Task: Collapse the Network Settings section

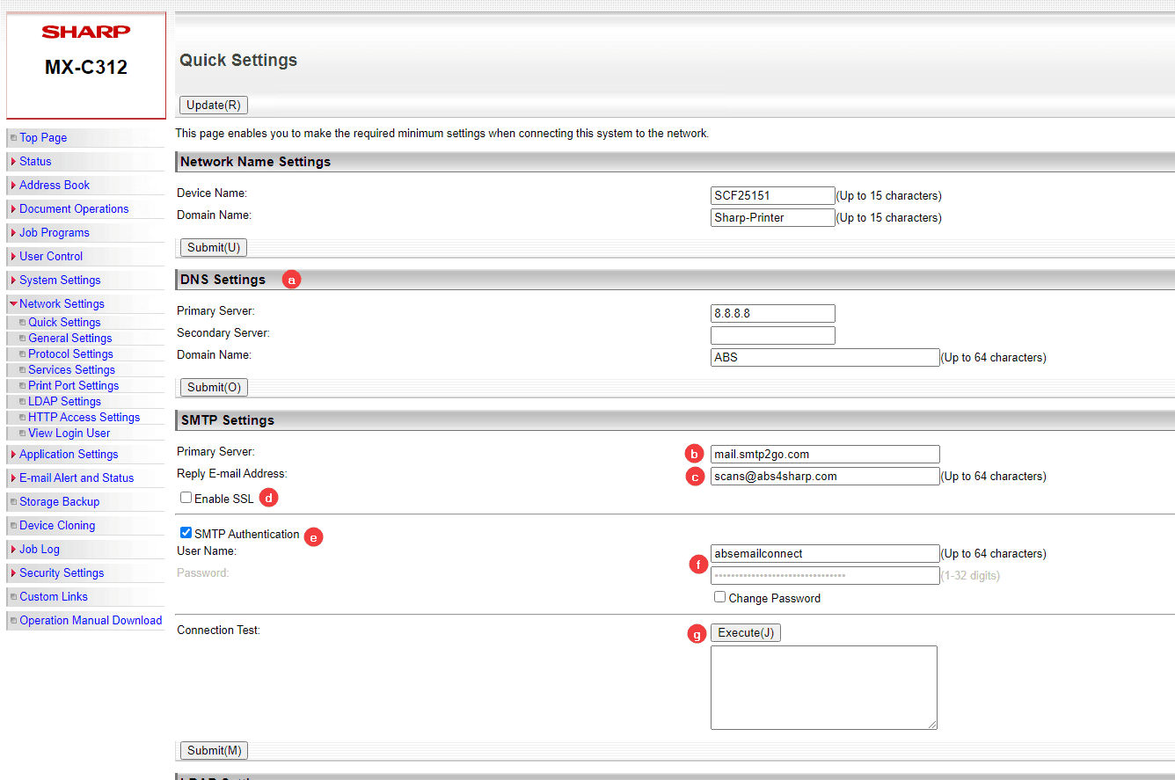Action: [62, 304]
